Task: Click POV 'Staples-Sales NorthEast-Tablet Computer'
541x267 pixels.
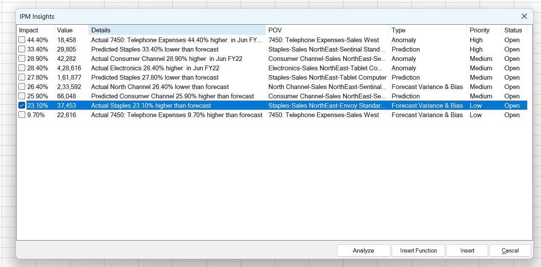Action: click(327, 77)
